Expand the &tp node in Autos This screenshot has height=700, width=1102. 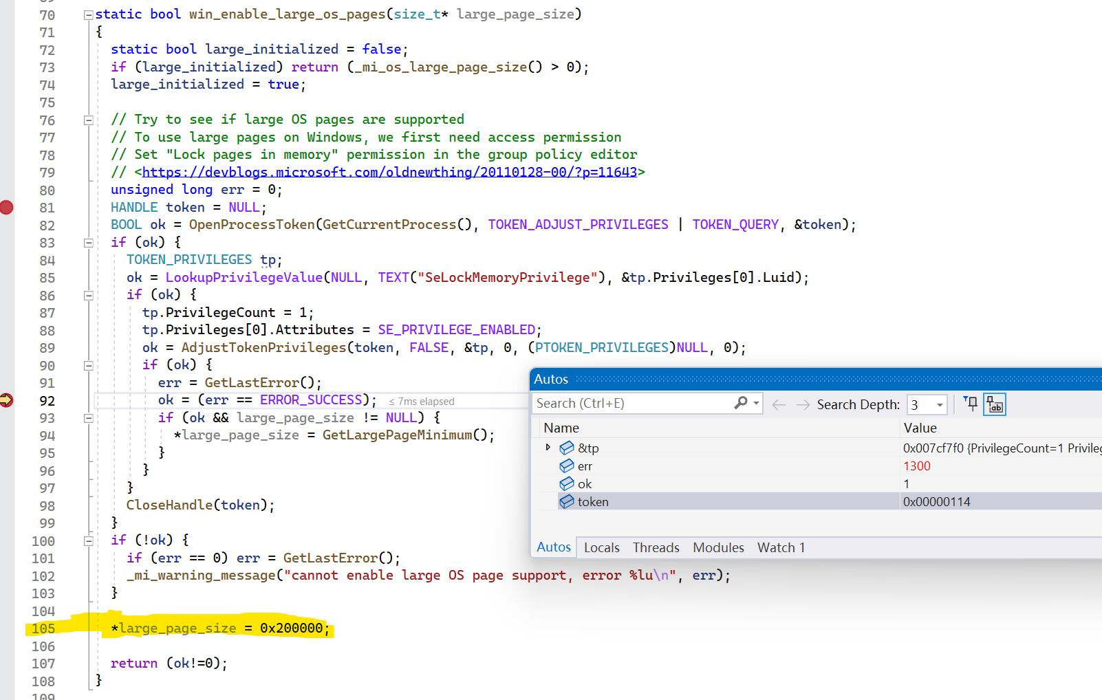548,448
